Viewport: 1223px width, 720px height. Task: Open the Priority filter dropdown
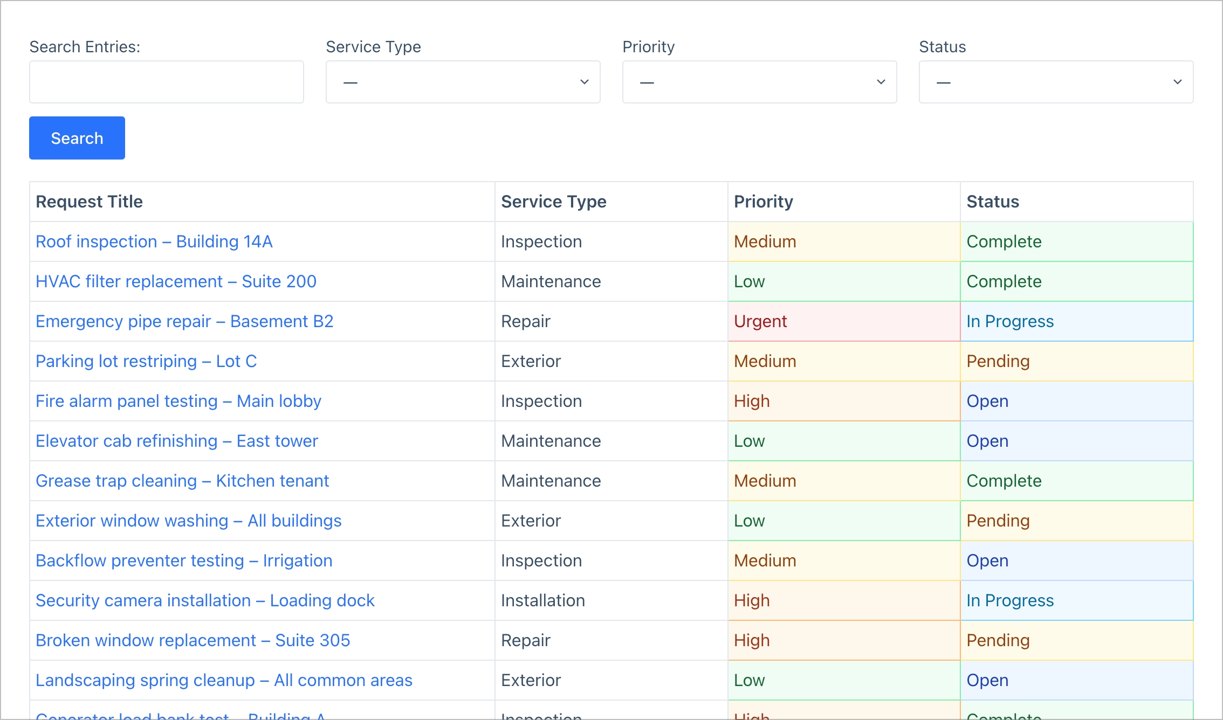pos(759,81)
